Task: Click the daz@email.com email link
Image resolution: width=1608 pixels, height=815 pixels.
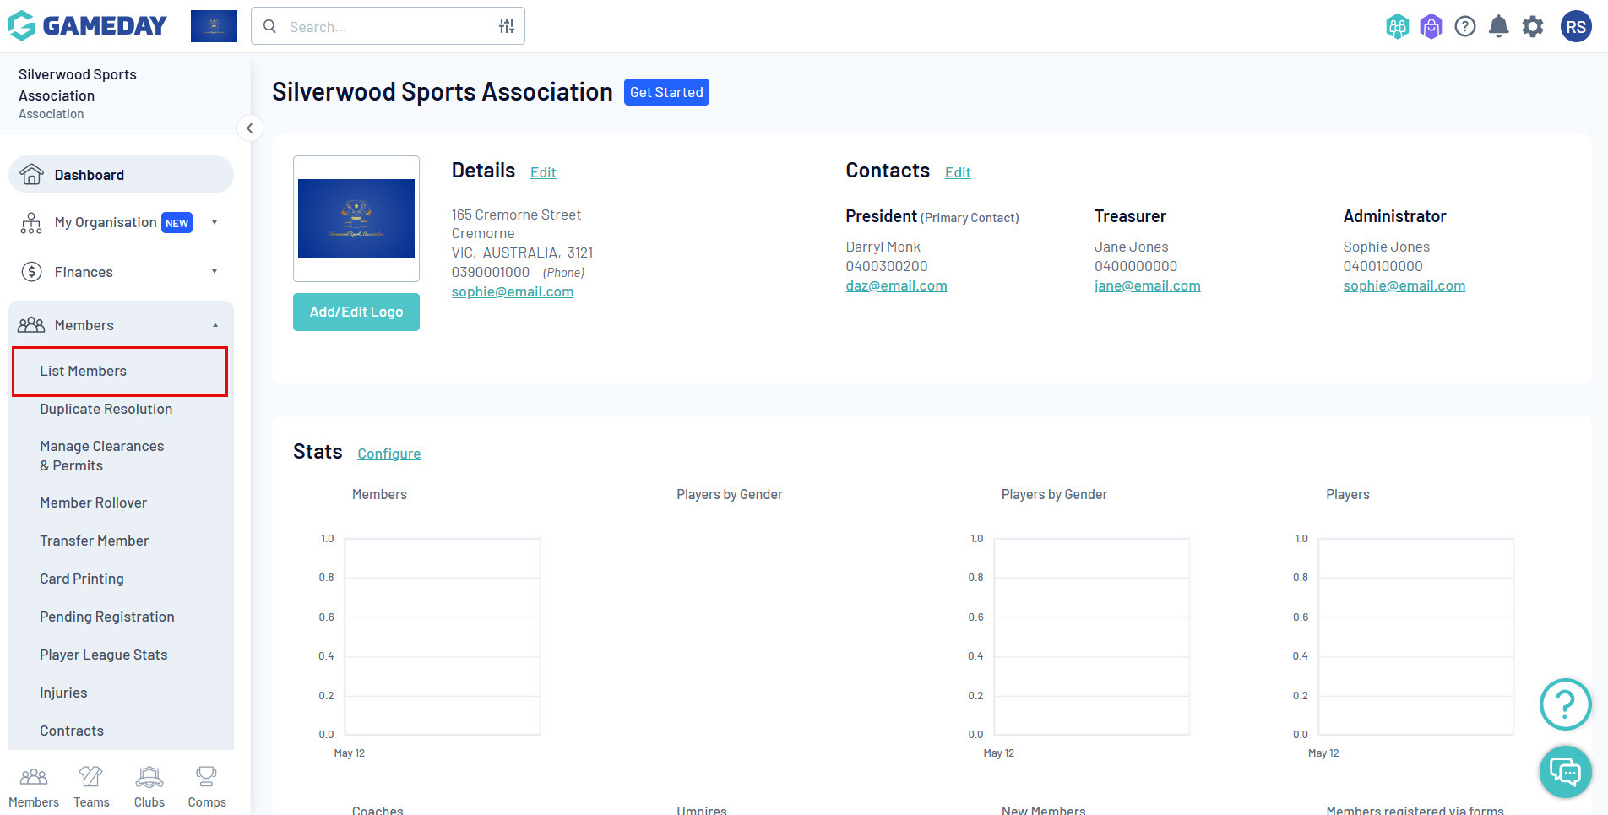Action: [896, 285]
